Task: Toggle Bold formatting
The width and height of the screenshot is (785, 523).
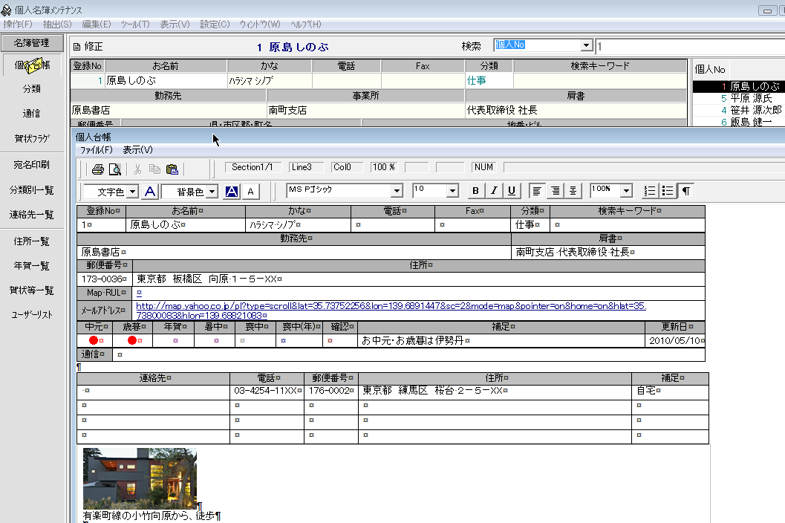Action: pos(476,191)
